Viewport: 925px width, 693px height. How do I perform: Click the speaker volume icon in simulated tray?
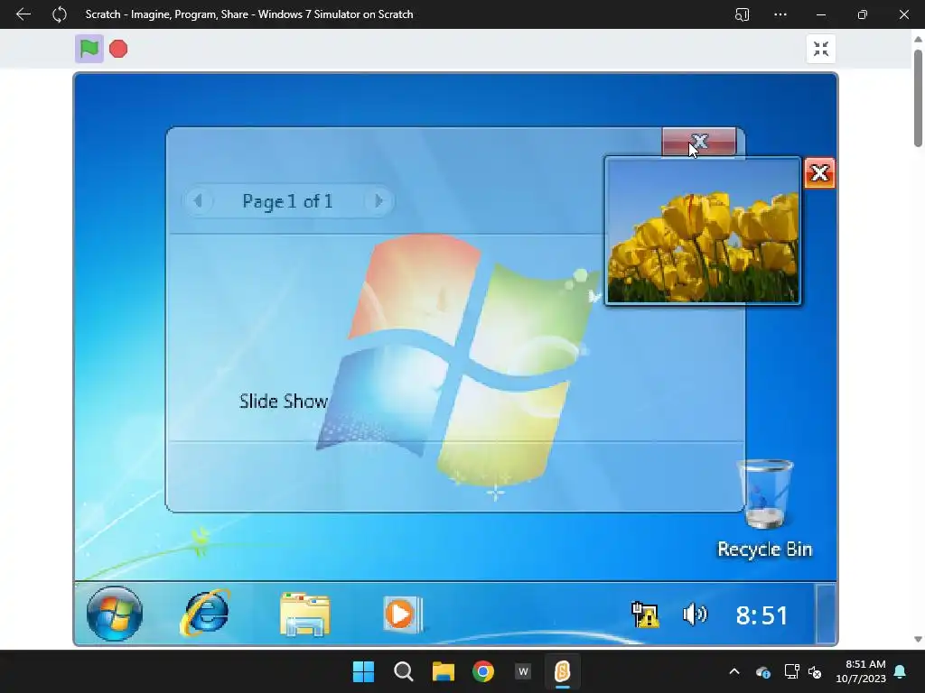(695, 614)
